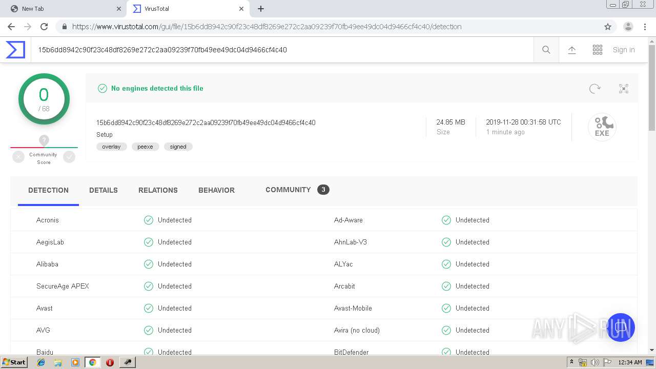Click the Arcabit engine name
This screenshot has height=369, width=656.
tap(344, 286)
